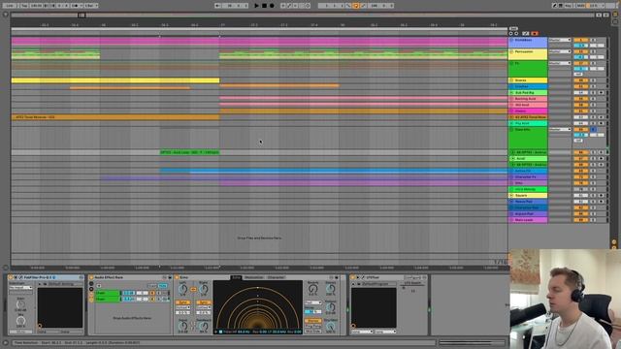Toggle the orange Loop switch
This screenshot has width=621, height=349.
[x=356, y=6]
